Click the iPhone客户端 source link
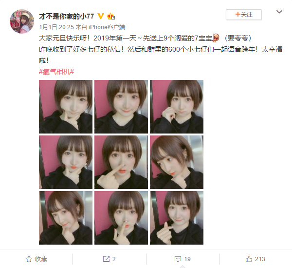 (x=107, y=27)
